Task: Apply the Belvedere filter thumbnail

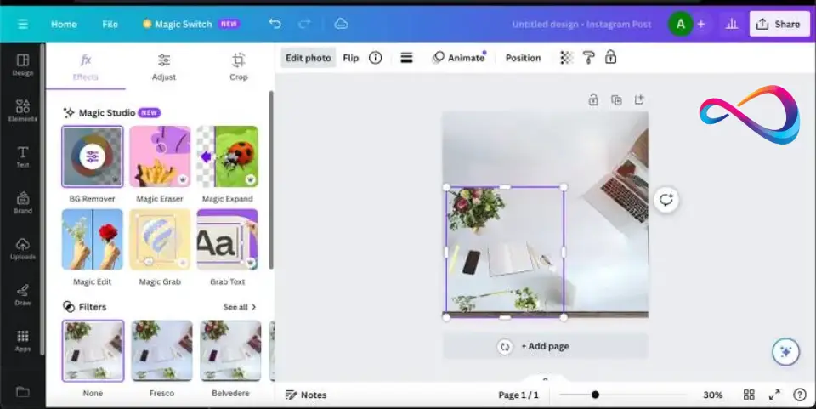Action: pyautogui.click(x=230, y=350)
